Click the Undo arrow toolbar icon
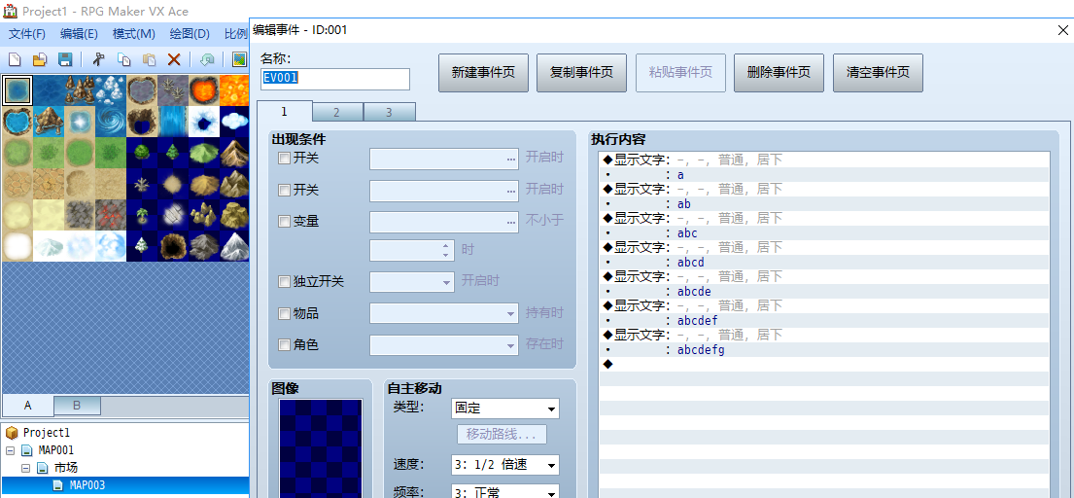 click(x=208, y=59)
